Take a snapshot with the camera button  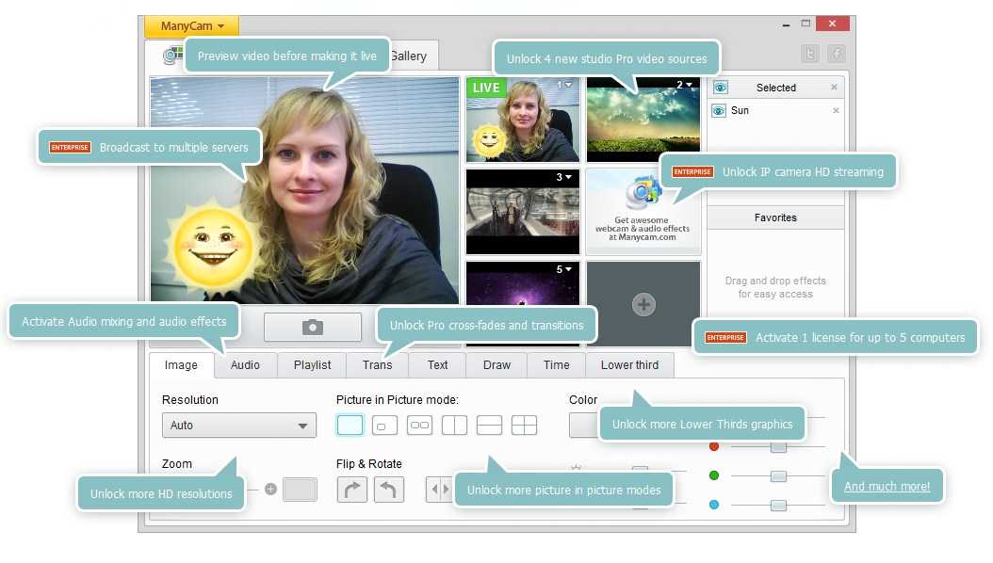(x=313, y=327)
